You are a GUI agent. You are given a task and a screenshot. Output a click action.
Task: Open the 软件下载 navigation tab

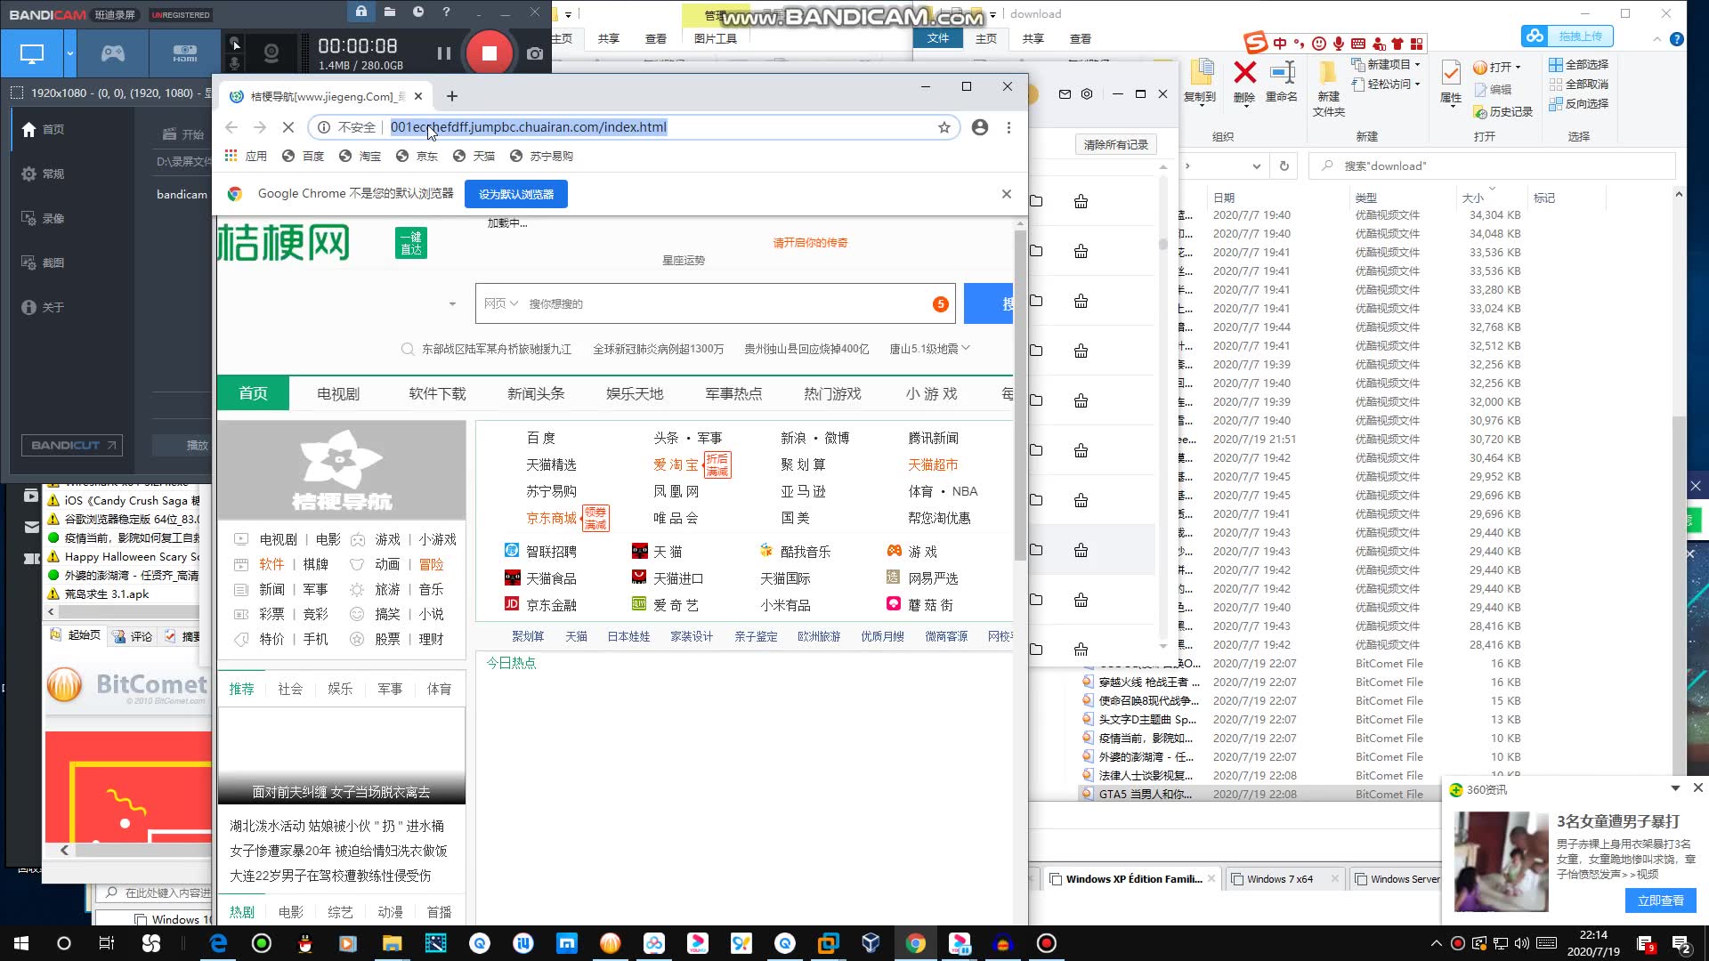[x=437, y=393]
